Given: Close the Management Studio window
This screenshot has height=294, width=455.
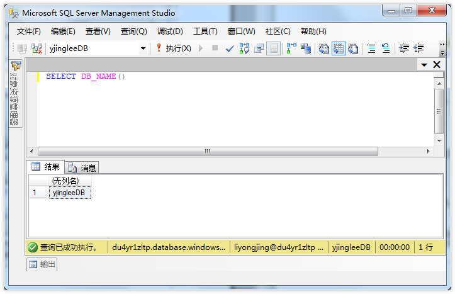Looking at the screenshot, I should (432, 11).
